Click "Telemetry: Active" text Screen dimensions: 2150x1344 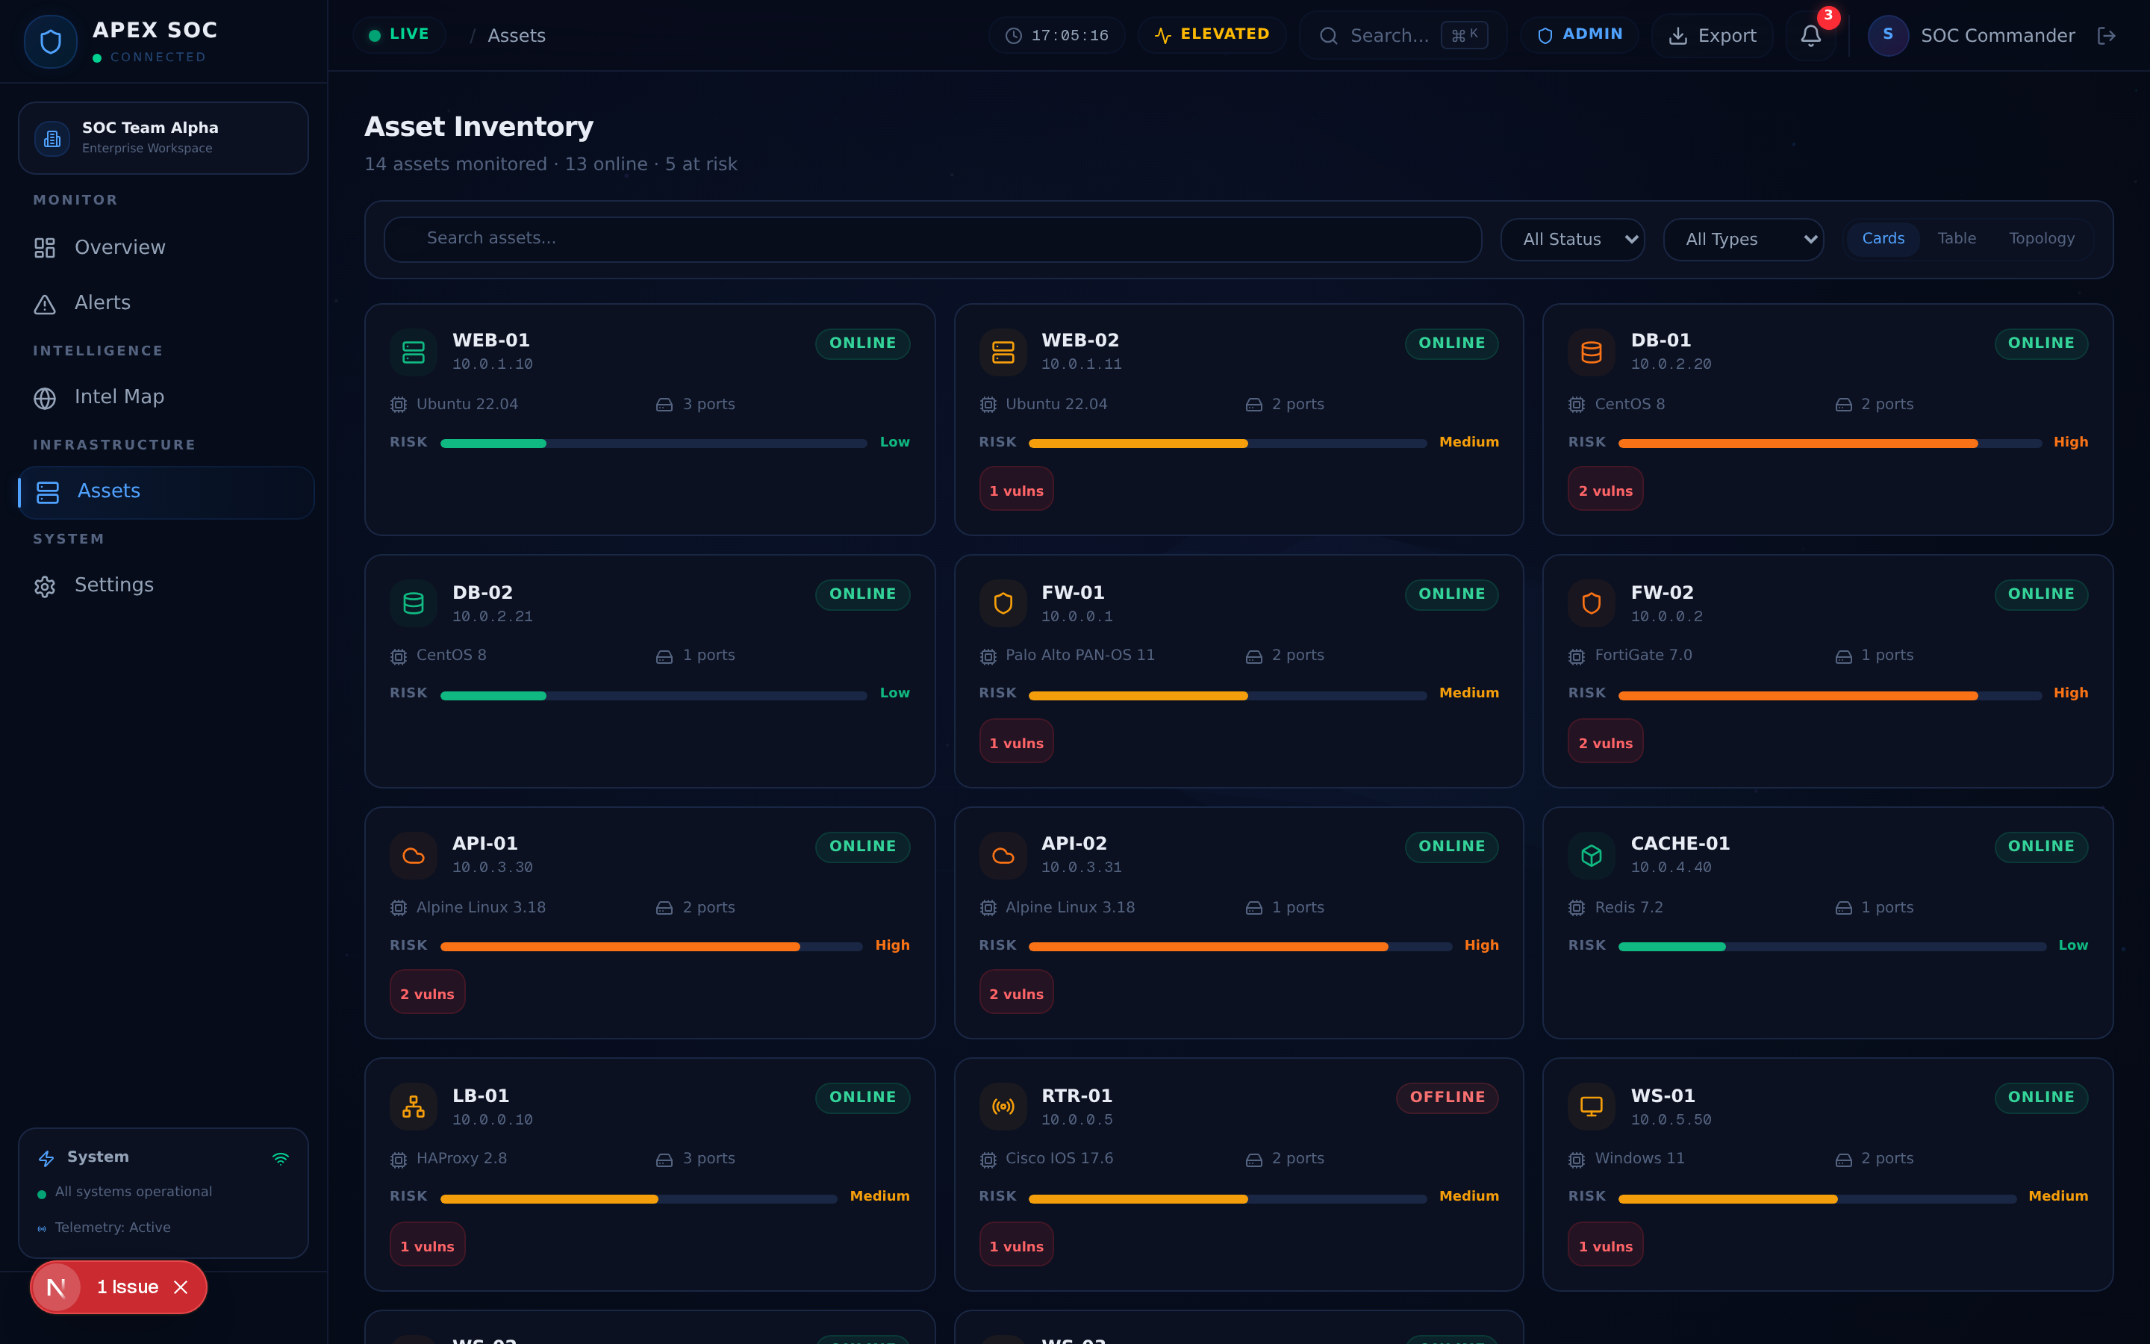click(112, 1228)
